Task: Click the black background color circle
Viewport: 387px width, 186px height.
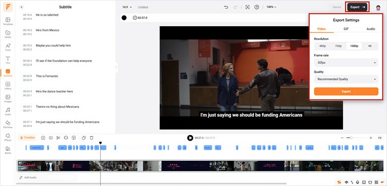Action: (124, 18)
